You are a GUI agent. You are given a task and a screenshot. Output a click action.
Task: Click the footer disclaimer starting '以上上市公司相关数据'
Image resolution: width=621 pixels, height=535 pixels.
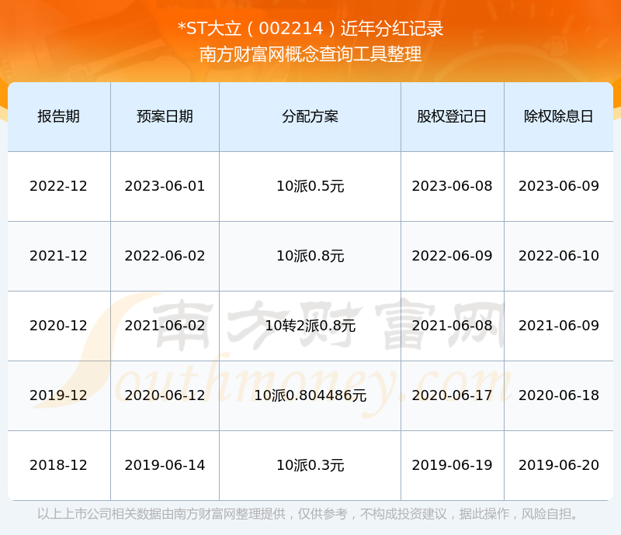[307, 514]
